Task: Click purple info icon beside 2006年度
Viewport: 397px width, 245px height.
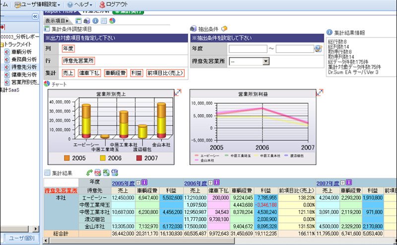Action: (217, 182)
